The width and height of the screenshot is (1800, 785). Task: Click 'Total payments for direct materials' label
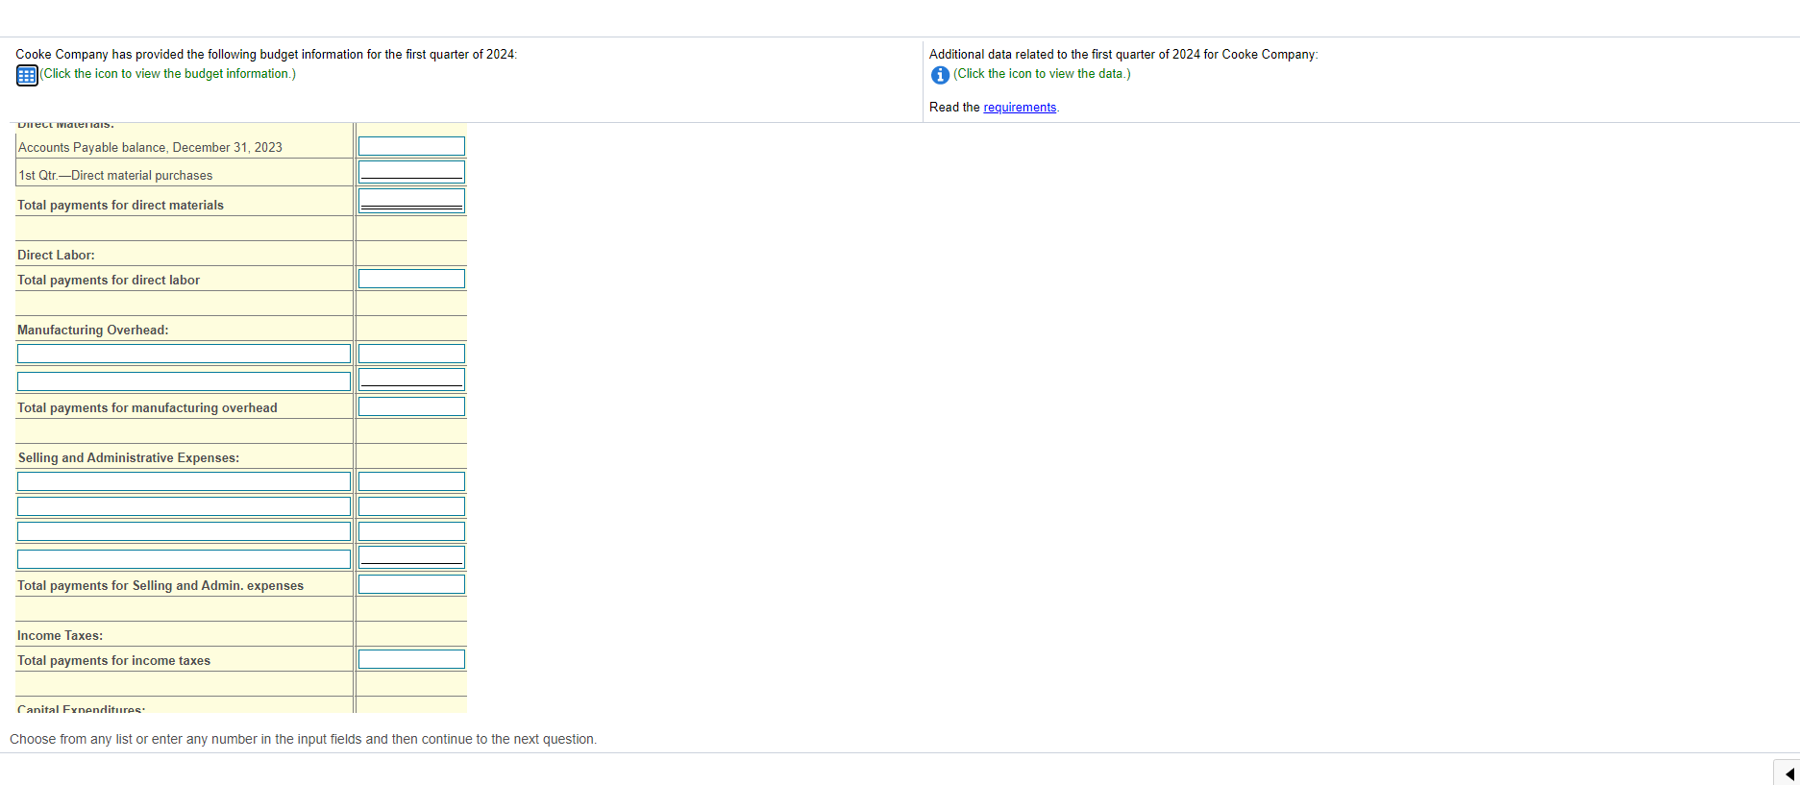120,206
